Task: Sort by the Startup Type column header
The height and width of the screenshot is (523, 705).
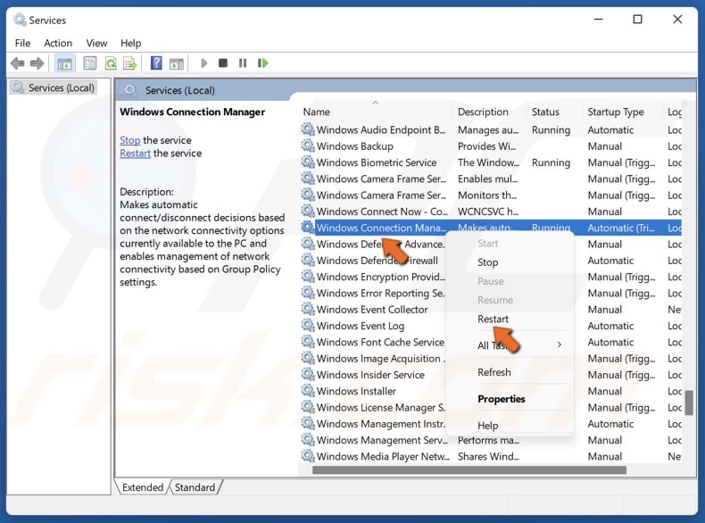Action: coord(622,112)
